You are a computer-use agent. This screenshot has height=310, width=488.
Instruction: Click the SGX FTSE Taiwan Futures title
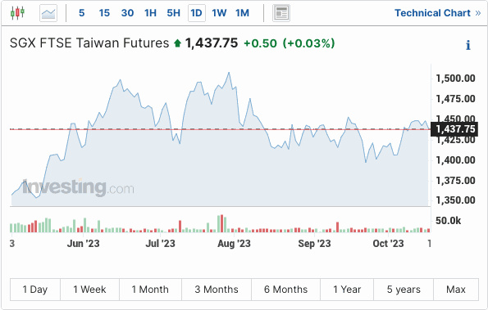click(x=89, y=43)
